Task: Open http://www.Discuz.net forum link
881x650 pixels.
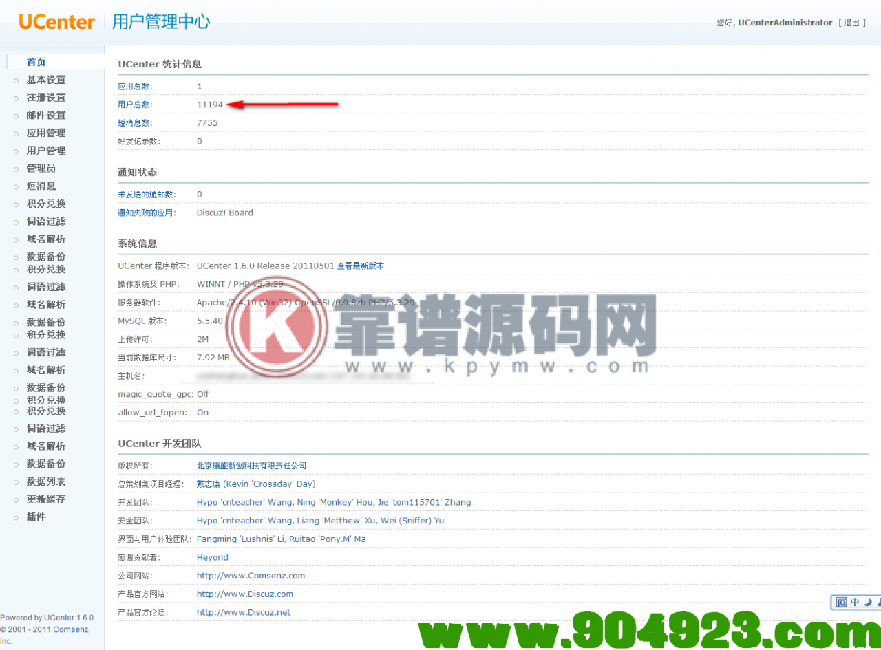Action: (244, 612)
